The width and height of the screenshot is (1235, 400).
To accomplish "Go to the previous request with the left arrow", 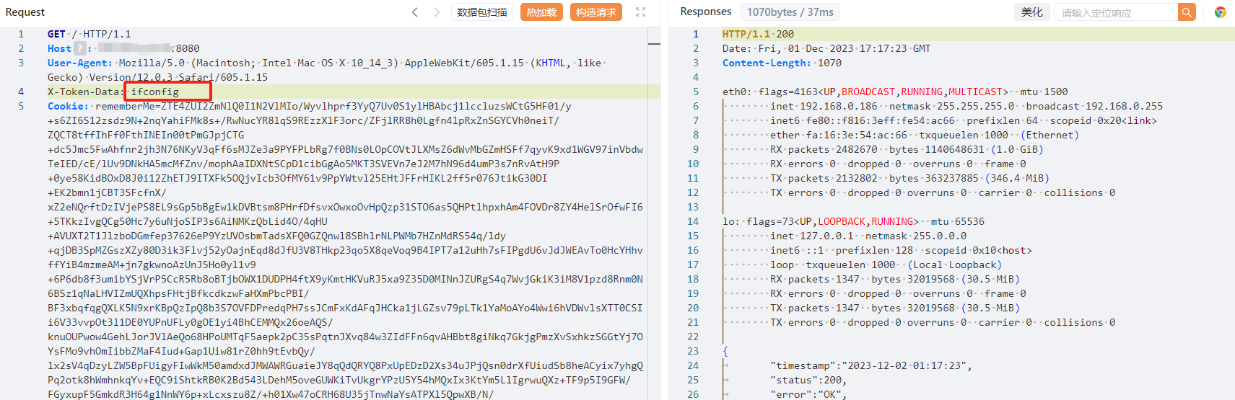I will (x=414, y=12).
